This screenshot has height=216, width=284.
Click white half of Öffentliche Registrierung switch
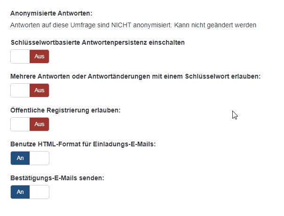[20, 124]
